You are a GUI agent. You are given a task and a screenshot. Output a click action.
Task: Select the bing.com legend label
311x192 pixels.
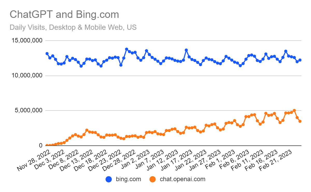(128, 179)
